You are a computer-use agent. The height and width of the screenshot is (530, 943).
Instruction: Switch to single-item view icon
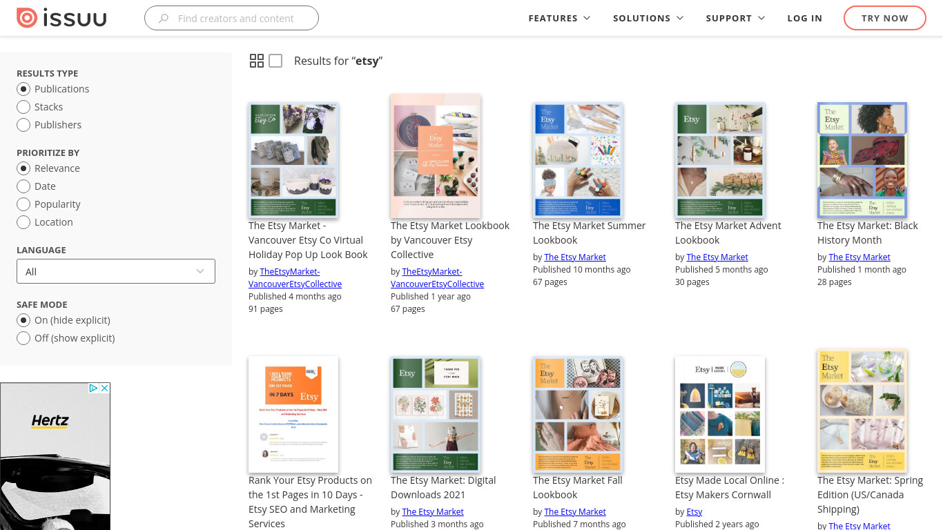[x=275, y=61]
